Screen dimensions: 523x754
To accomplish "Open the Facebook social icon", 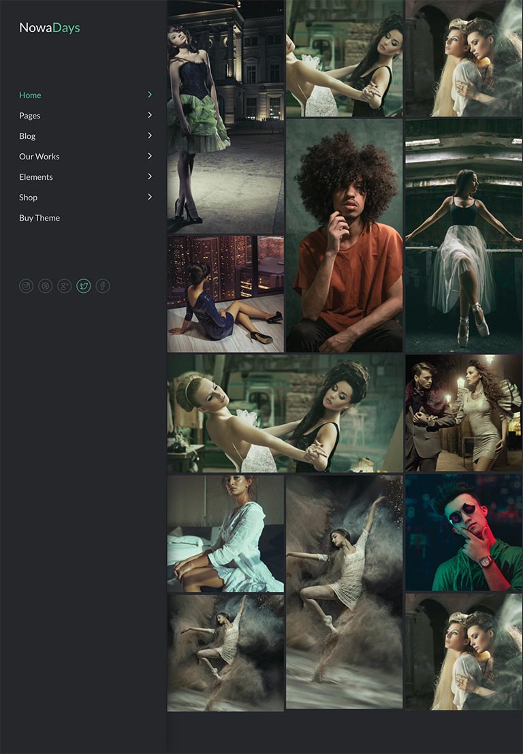I will click(103, 286).
